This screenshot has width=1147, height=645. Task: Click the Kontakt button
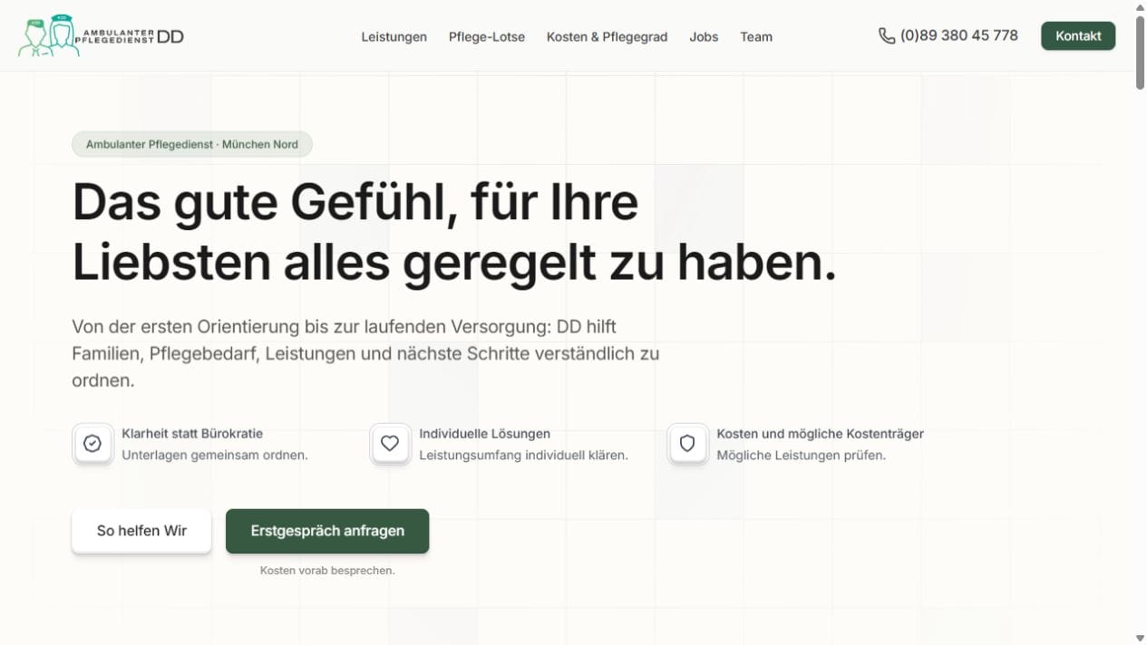(x=1078, y=36)
